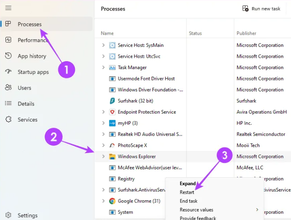Expand Service Host: UtcSvc row
Viewport: 291px width, 220px height.
(x=103, y=56)
